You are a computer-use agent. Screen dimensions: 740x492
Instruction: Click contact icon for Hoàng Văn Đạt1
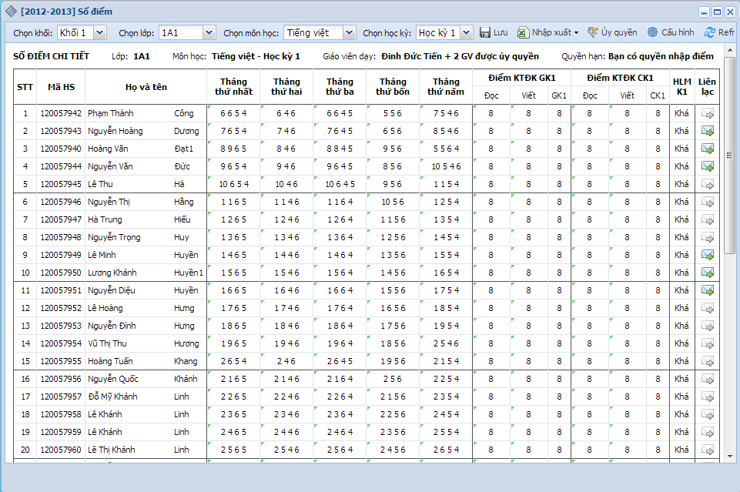(707, 149)
